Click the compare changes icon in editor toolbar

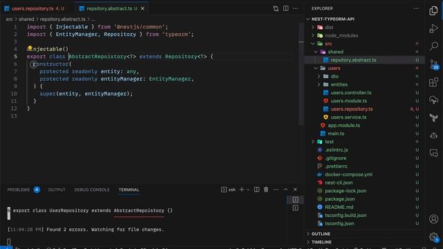point(275,8)
